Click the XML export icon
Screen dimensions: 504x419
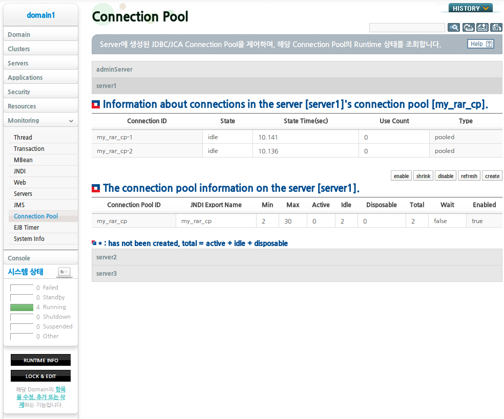click(x=482, y=28)
